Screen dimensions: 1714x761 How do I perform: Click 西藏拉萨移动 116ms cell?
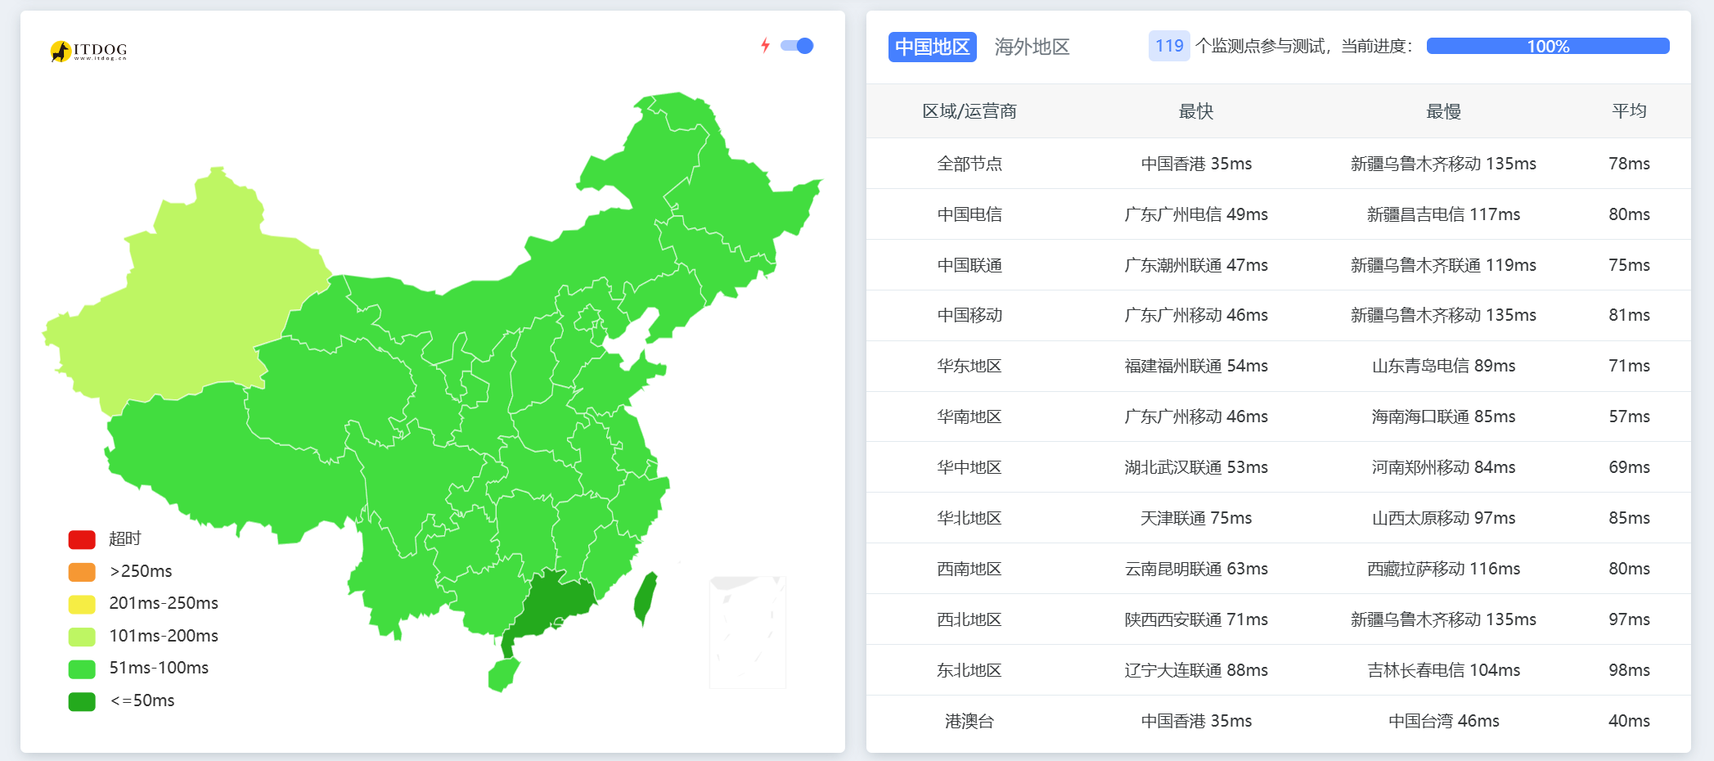1444,569
